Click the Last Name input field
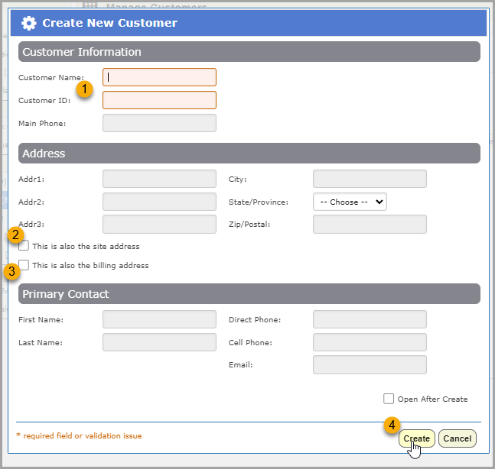The height and width of the screenshot is (469, 495). click(x=159, y=342)
